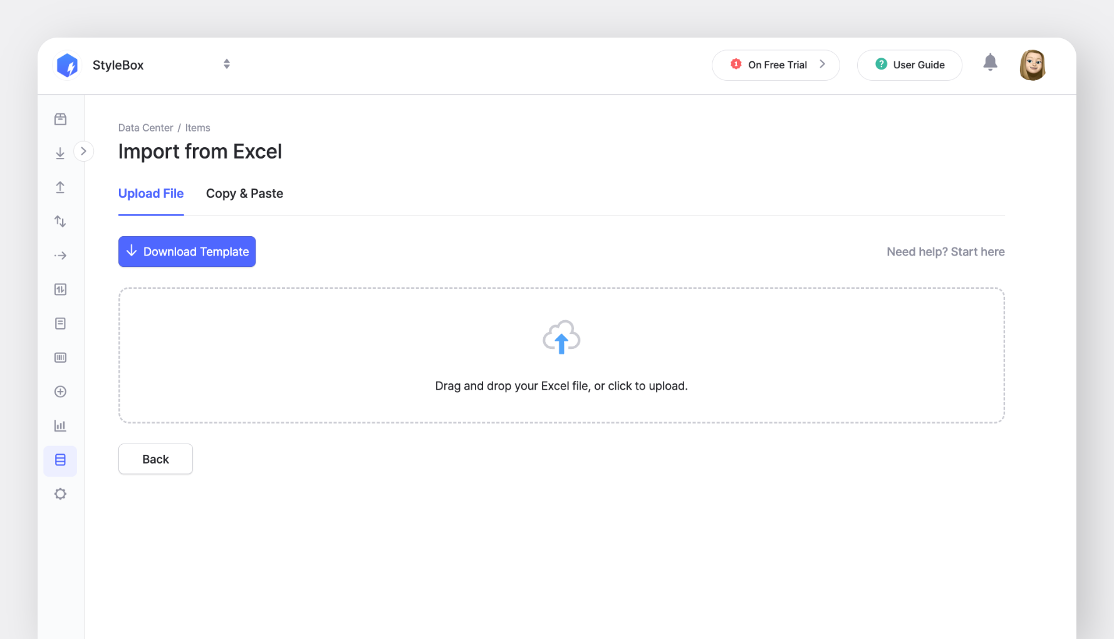This screenshot has width=1114, height=639.
Task: Open settings gear icon in sidebar
Action: click(60, 494)
